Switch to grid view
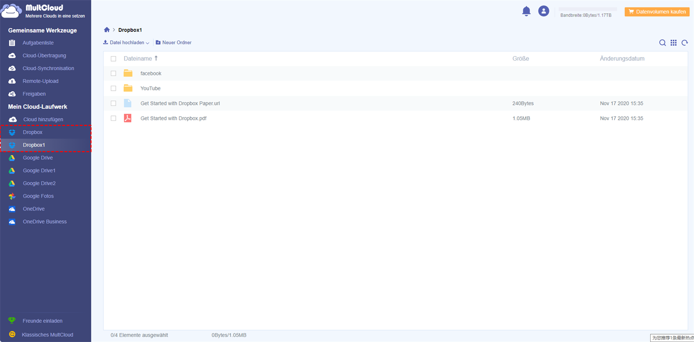The height and width of the screenshot is (342, 694). 673,43
